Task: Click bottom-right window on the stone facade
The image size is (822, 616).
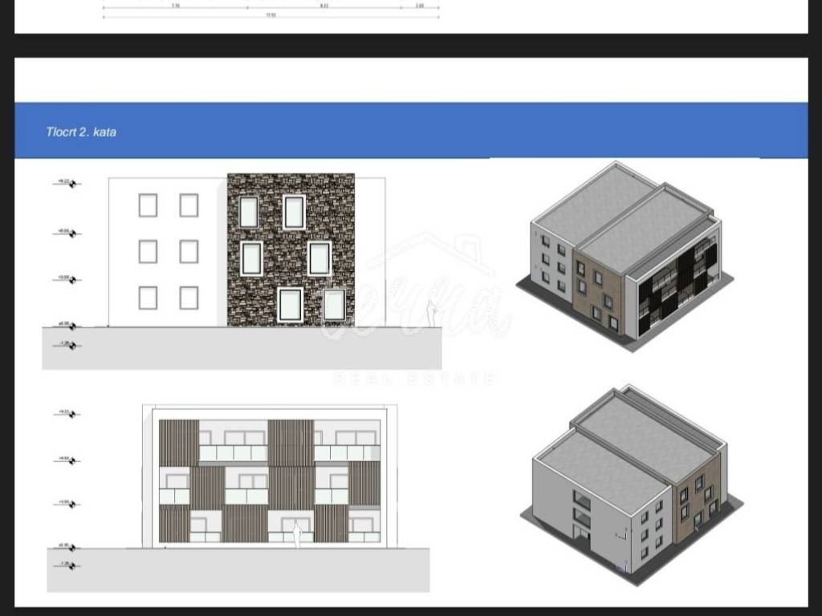Action: pyautogui.click(x=334, y=305)
